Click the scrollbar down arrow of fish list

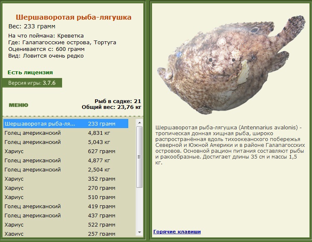tap(140, 232)
